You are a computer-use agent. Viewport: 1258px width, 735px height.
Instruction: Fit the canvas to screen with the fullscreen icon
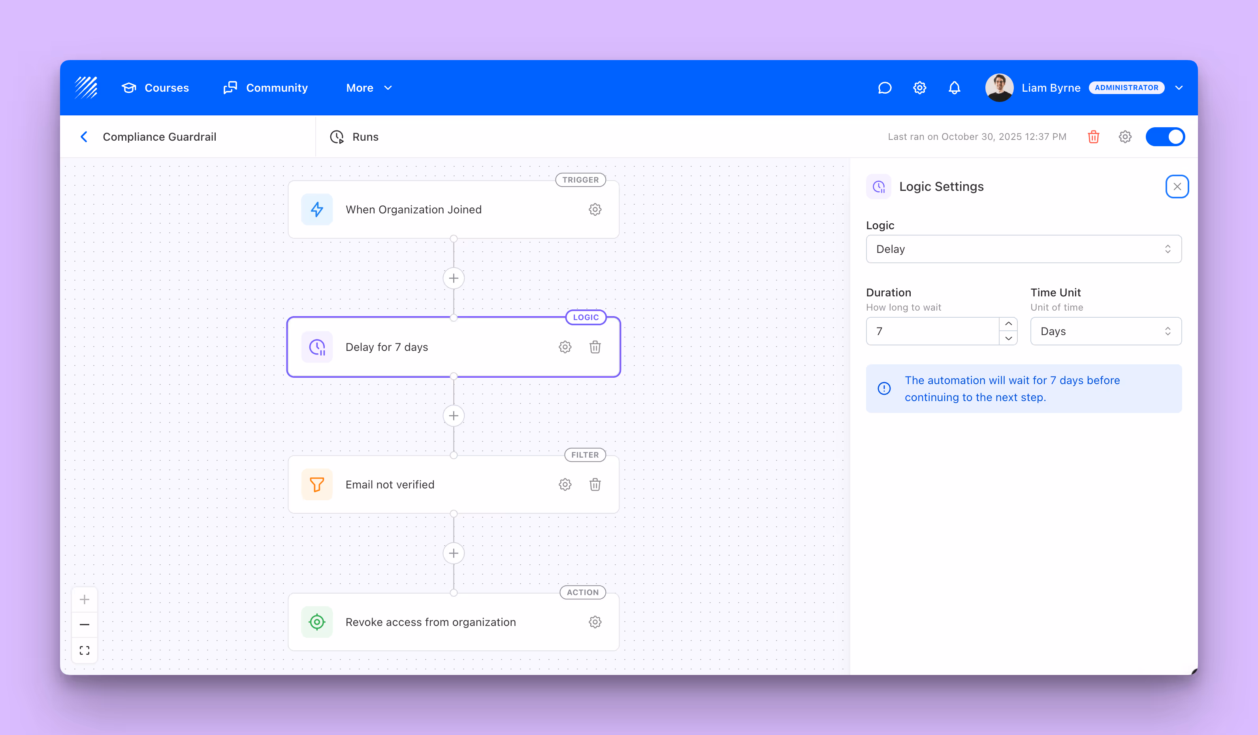85,650
